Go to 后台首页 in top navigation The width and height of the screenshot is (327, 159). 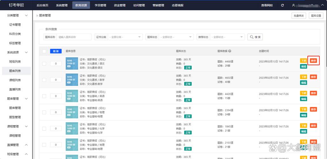(42, 5)
